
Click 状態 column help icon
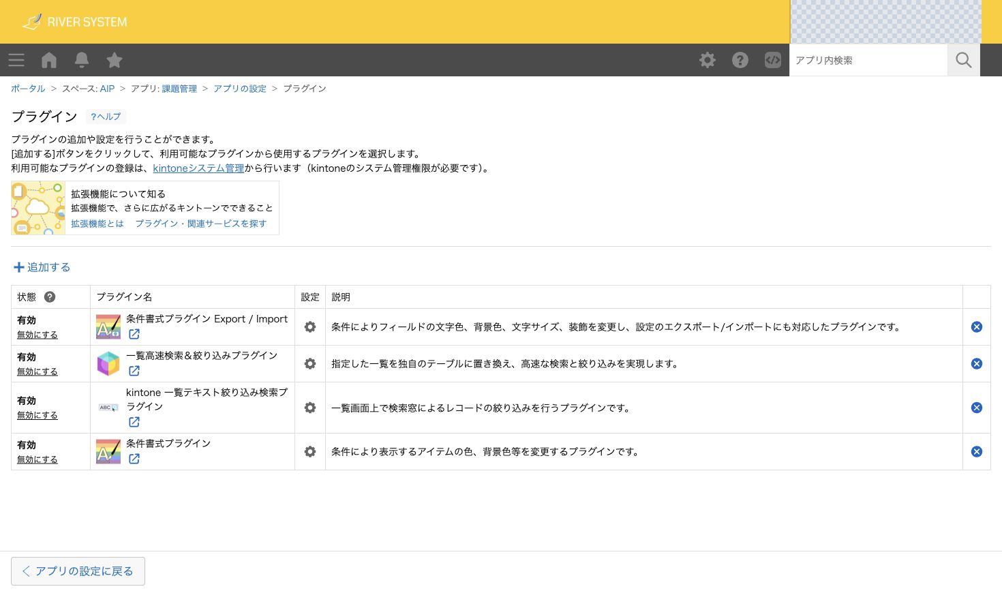click(x=50, y=297)
